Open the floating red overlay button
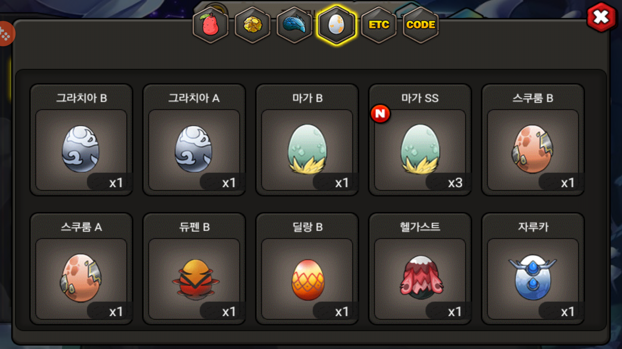This screenshot has height=349, width=622. click(6, 34)
